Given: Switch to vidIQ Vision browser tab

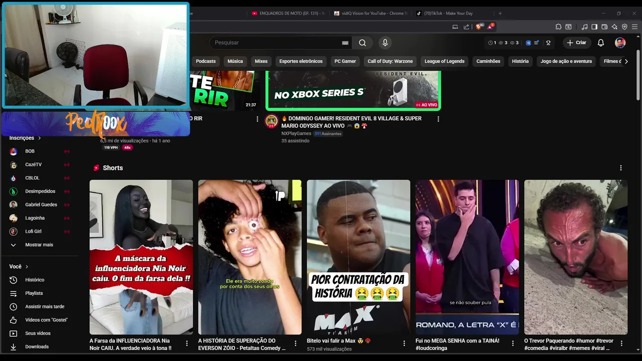Looking at the screenshot, I should click(370, 14).
